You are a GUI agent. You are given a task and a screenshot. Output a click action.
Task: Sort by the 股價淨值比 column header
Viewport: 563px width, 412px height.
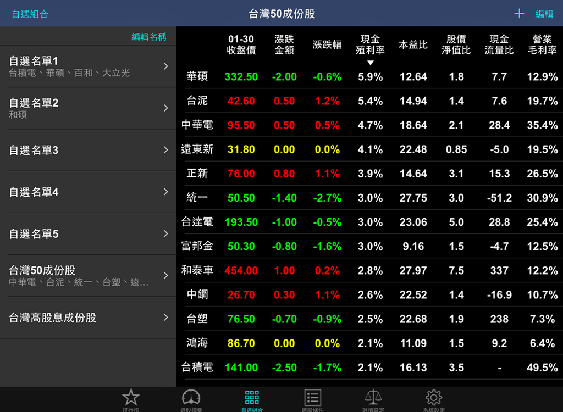pyautogui.click(x=456, y=44)
